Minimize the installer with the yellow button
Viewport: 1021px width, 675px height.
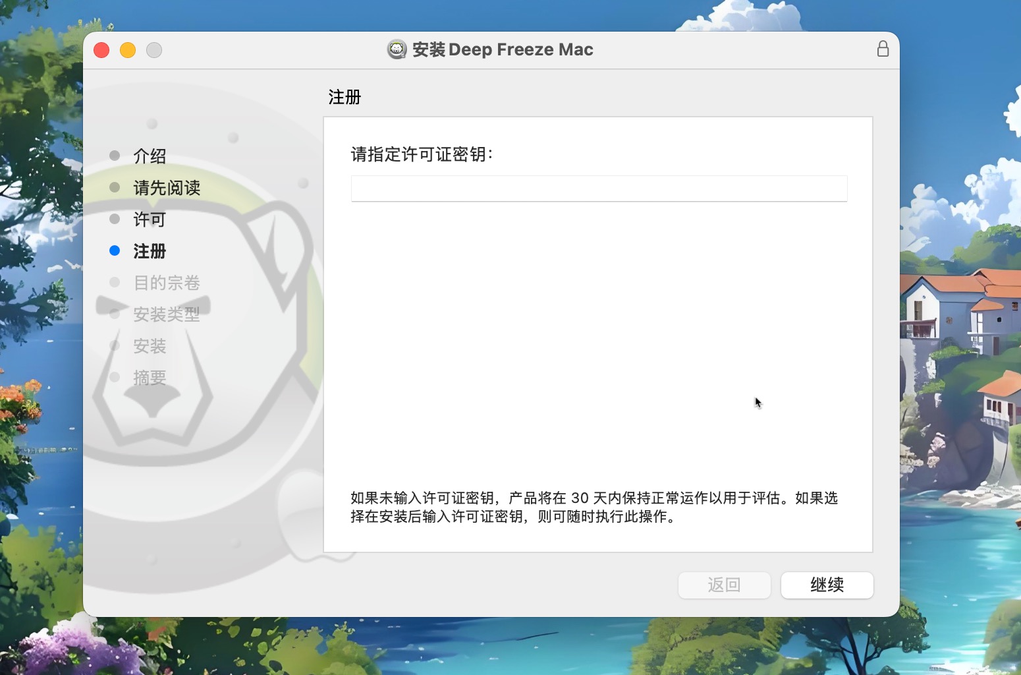pyautogui.click(x=128, y=50)
